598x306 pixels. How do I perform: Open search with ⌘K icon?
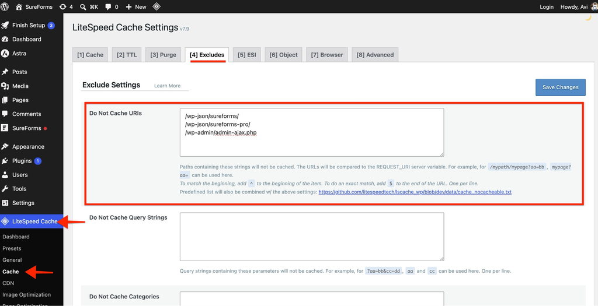tap(88, 6)
